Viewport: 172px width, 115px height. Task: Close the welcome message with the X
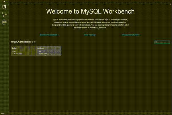[171, 4]
